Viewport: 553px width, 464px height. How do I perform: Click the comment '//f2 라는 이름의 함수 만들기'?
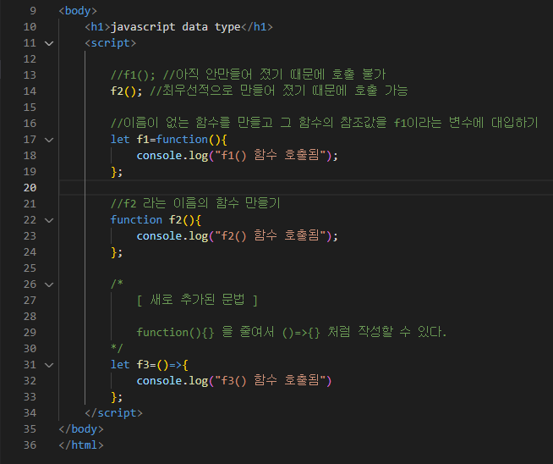pos(195,203)
